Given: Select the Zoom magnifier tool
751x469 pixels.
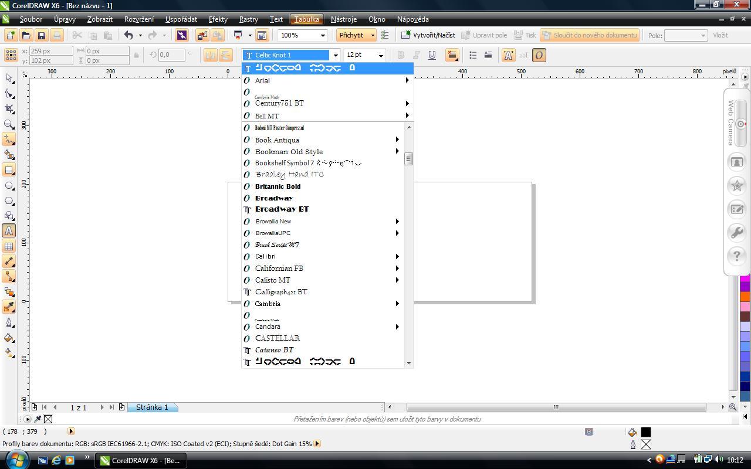Looking at the screenshot, I should click(x=9, y=124).
